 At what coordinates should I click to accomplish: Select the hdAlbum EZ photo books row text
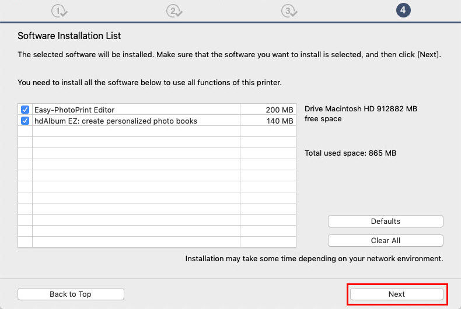point(116,121)
